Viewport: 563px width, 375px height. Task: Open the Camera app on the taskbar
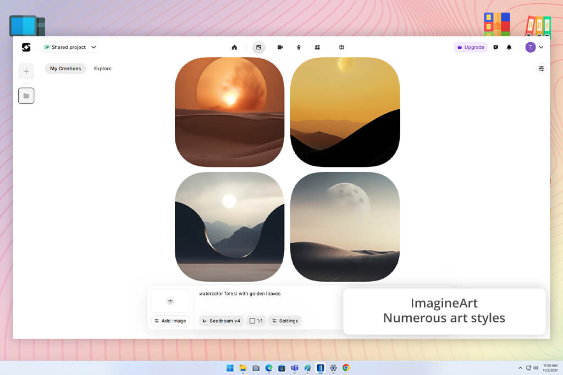click(x=256, y=368)
